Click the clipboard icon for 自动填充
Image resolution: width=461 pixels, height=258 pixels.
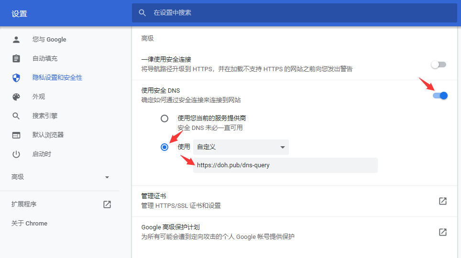click(16, 58)
